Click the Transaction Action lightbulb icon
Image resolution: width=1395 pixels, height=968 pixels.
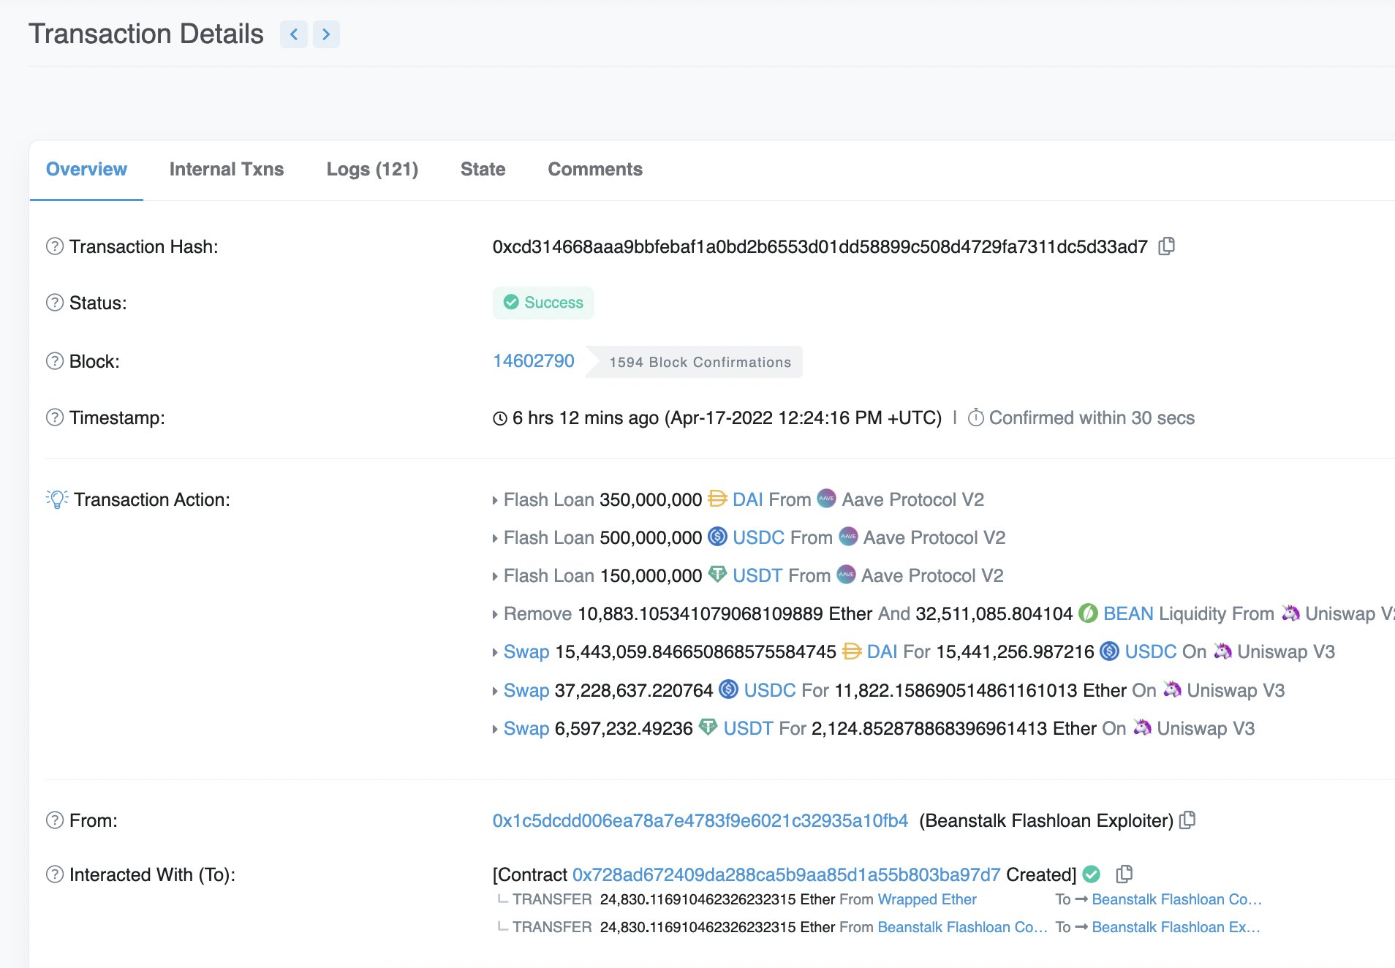[x=57, y=499]
